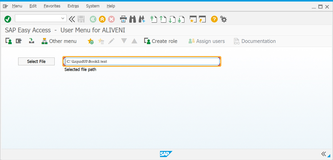The image size is (333, 160).
Task: Open the Favorites menu
Action: coord(52,6)
